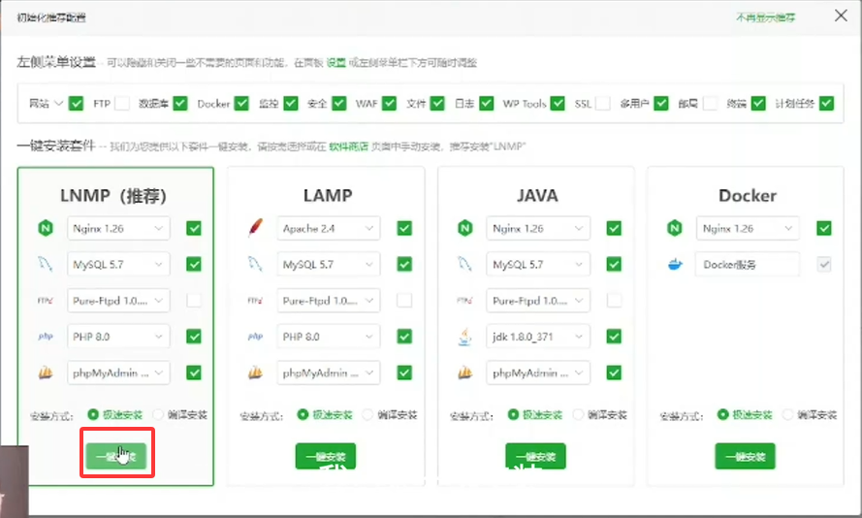Open jdk 1.8.0_371 version dropdown
Viewport: 862px width, 518px height.
(538, 337)
